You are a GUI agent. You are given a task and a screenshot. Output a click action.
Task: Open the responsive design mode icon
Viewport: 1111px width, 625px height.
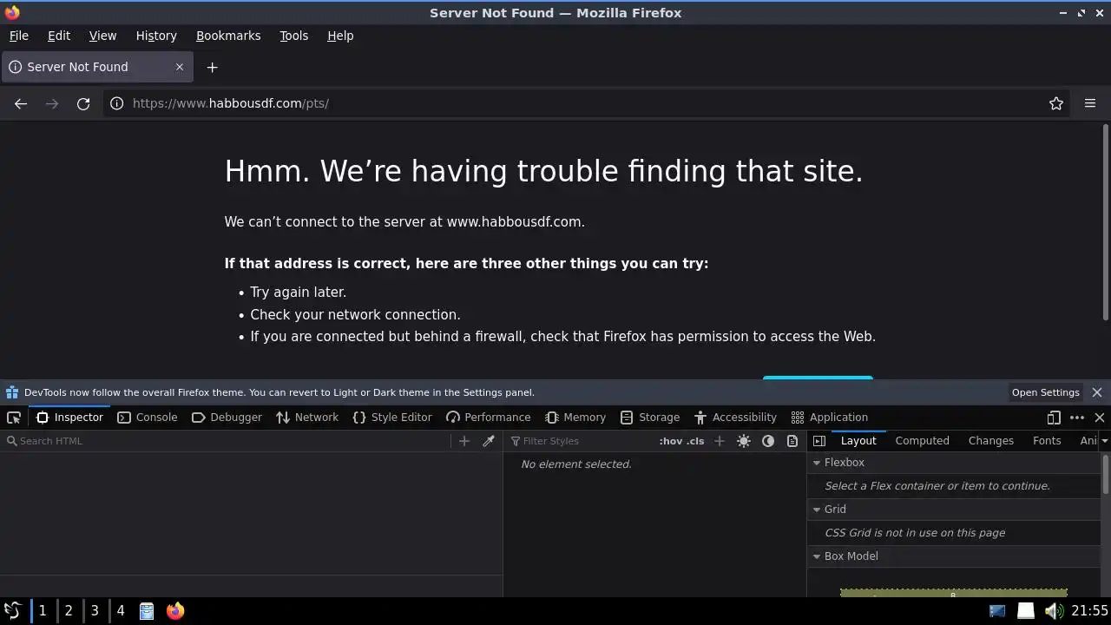[1054, 418]
